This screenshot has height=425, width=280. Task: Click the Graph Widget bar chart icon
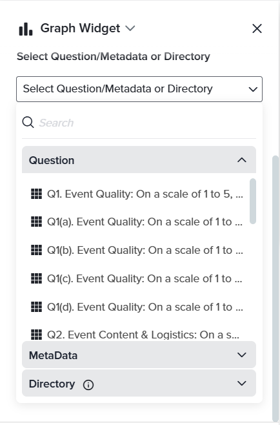(x=26, y=28)
